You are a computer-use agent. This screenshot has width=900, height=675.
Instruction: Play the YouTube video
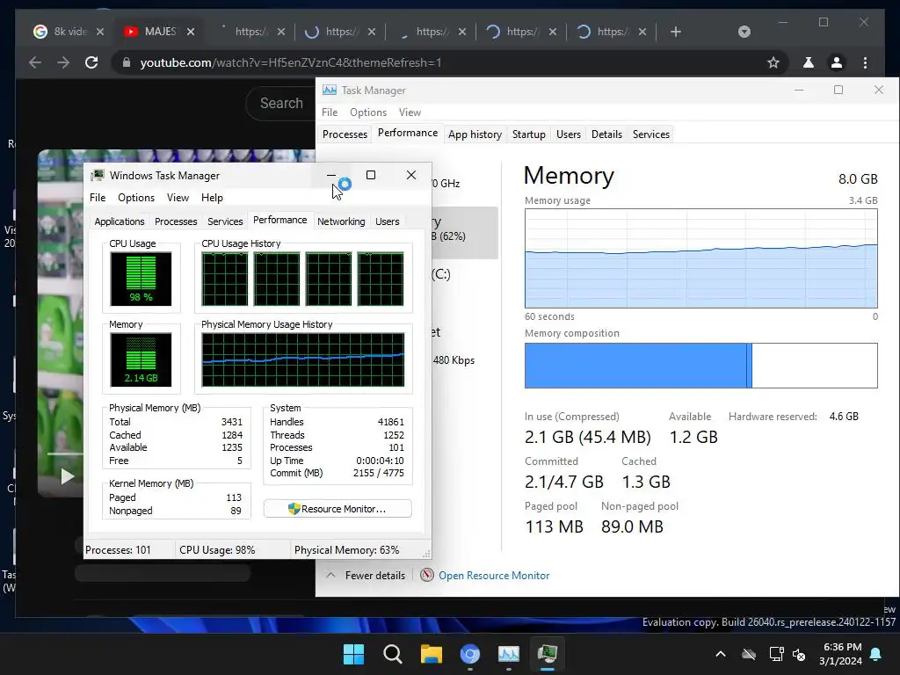click(67, 476)
